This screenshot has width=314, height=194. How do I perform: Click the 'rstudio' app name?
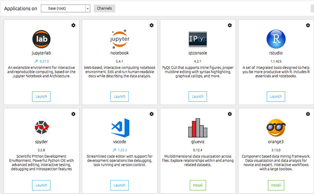pyautogui.click(x=276, y=53)
